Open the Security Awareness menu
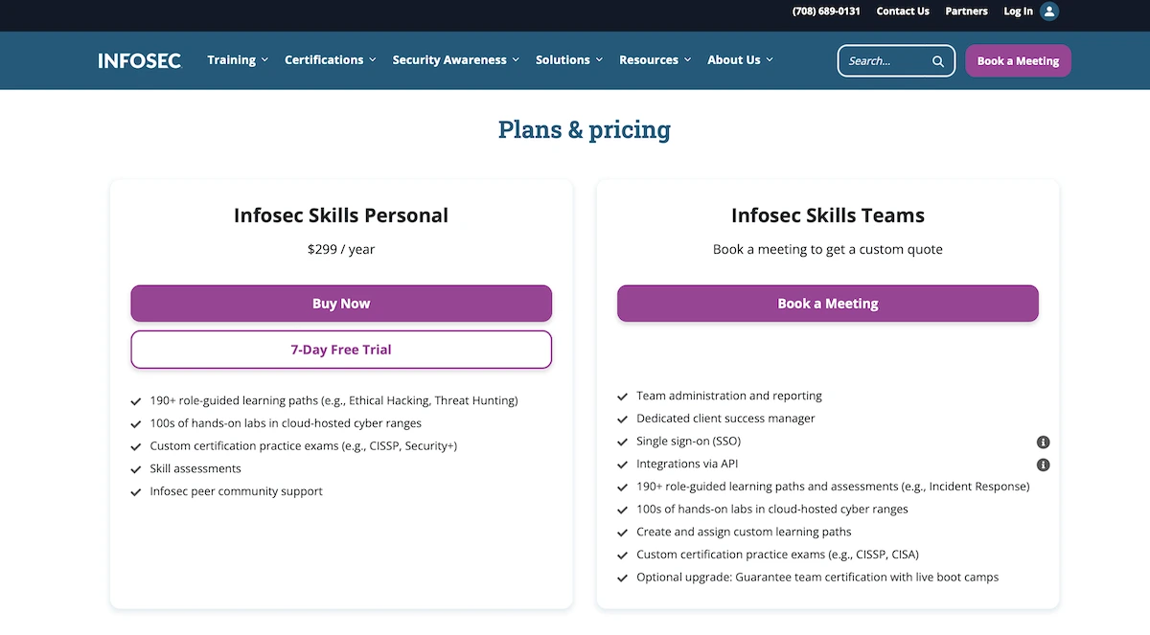This screenshot has height=635, width=1150. [x=455, y=59]
